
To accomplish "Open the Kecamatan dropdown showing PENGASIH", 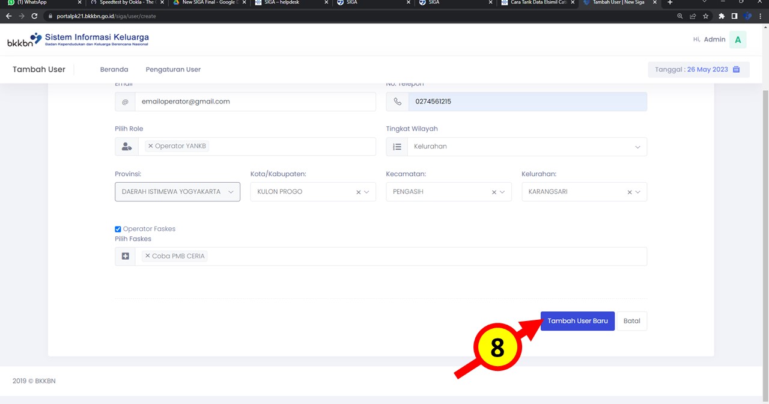I will (x=502, y=191).
